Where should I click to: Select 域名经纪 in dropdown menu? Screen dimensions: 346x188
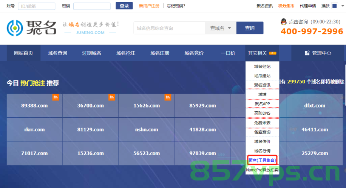coord(262,66)
